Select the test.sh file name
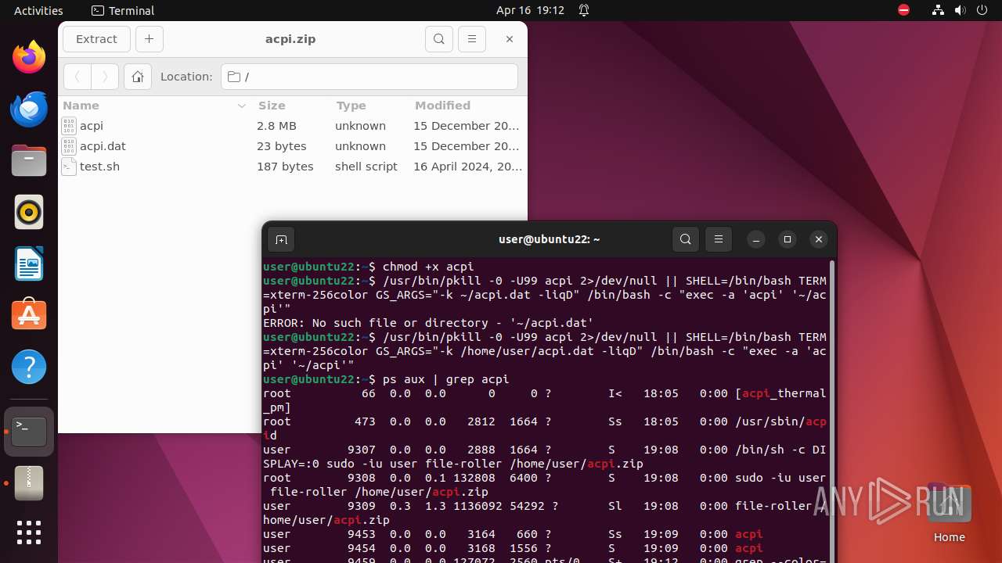 pos(99,167)
